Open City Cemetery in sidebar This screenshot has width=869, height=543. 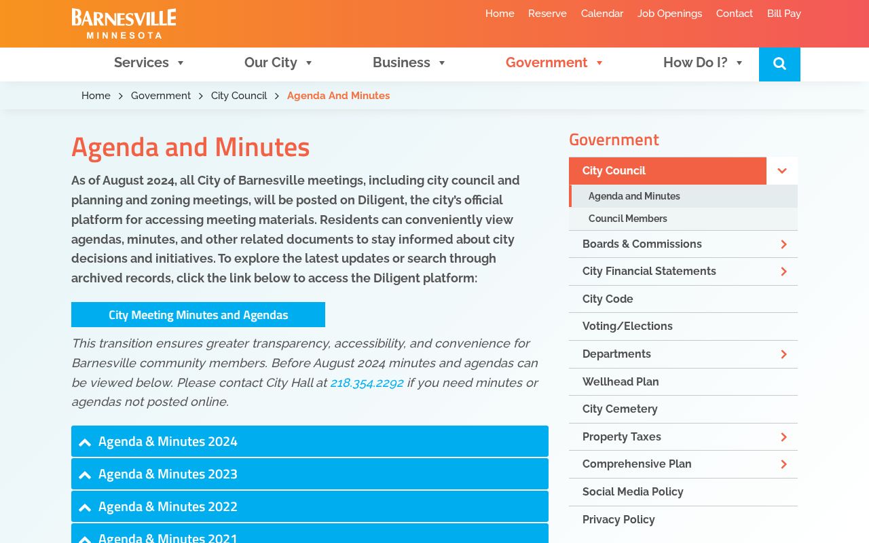coord(683,409)
